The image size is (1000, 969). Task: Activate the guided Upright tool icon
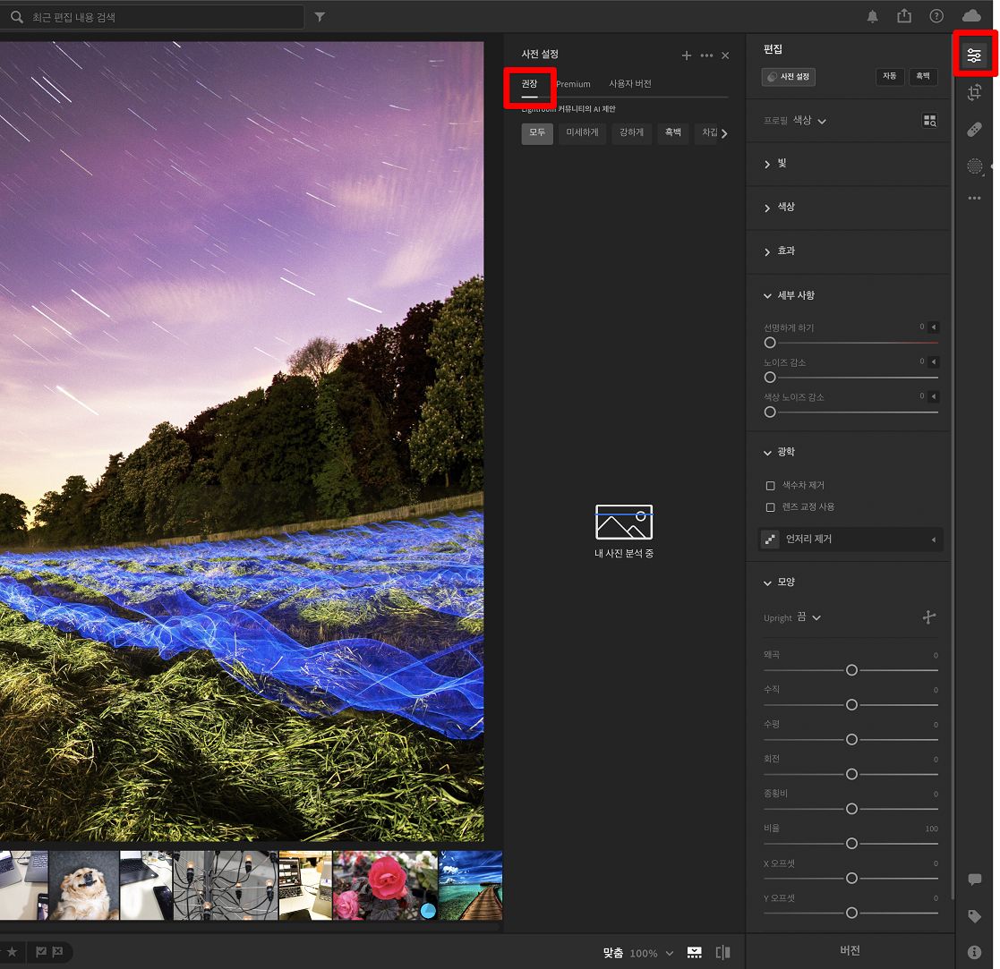(x=929, y=617)
